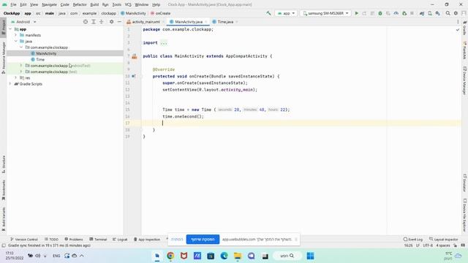This screenshot has height=263, width=468.
Task: Expand the res folder
Action: (16, 77)
